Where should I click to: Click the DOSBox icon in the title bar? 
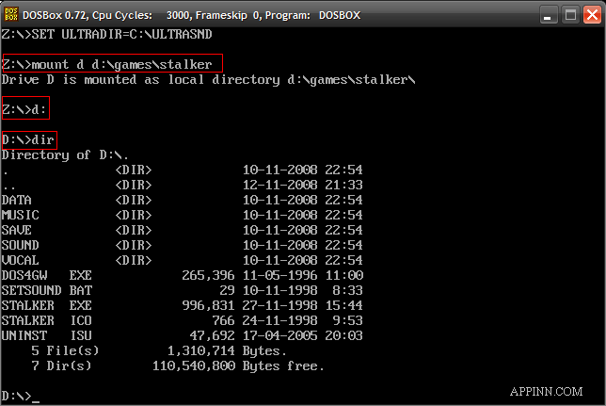click(11, 15)
